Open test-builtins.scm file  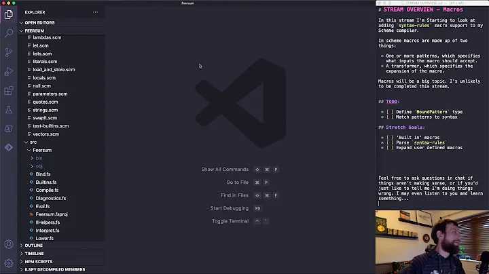(51, 125)
